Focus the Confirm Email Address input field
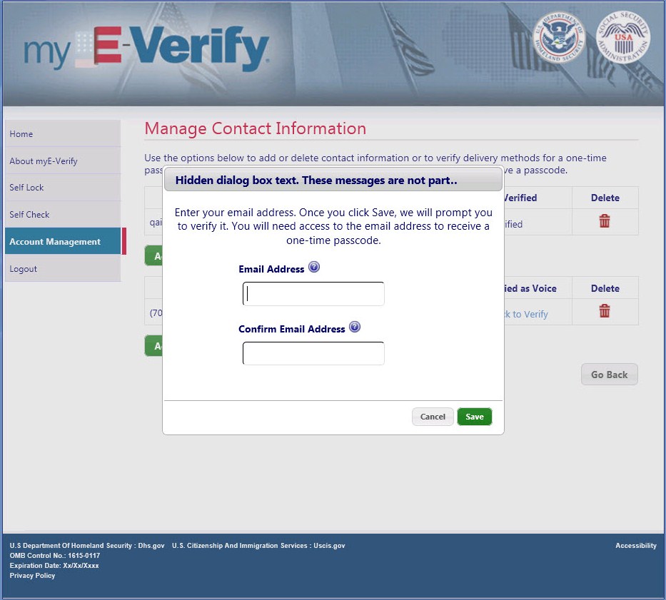Image resolution: width=666 pixels, height=600 pixels. 313,353
